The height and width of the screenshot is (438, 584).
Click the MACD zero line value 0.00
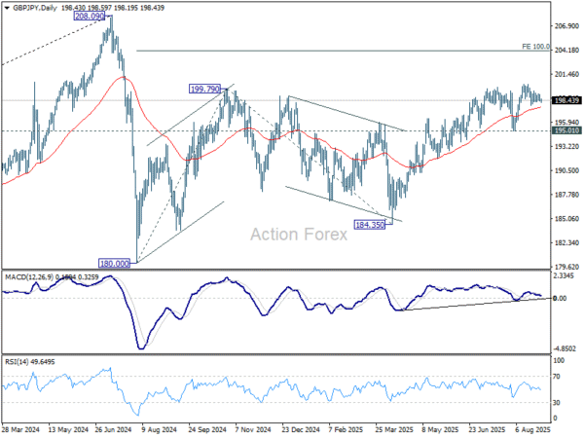(x=560, y=299)
